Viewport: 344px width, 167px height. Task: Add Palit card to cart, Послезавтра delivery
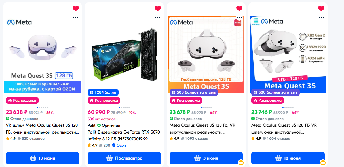[124, 158]
